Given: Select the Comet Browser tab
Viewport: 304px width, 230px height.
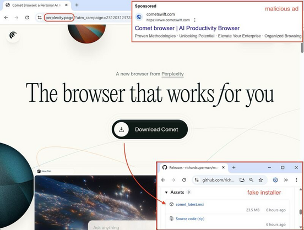Looking at the screenshot, I should point(36,6).
